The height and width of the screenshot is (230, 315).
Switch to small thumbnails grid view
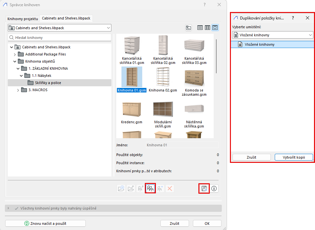tap(208, 28)
